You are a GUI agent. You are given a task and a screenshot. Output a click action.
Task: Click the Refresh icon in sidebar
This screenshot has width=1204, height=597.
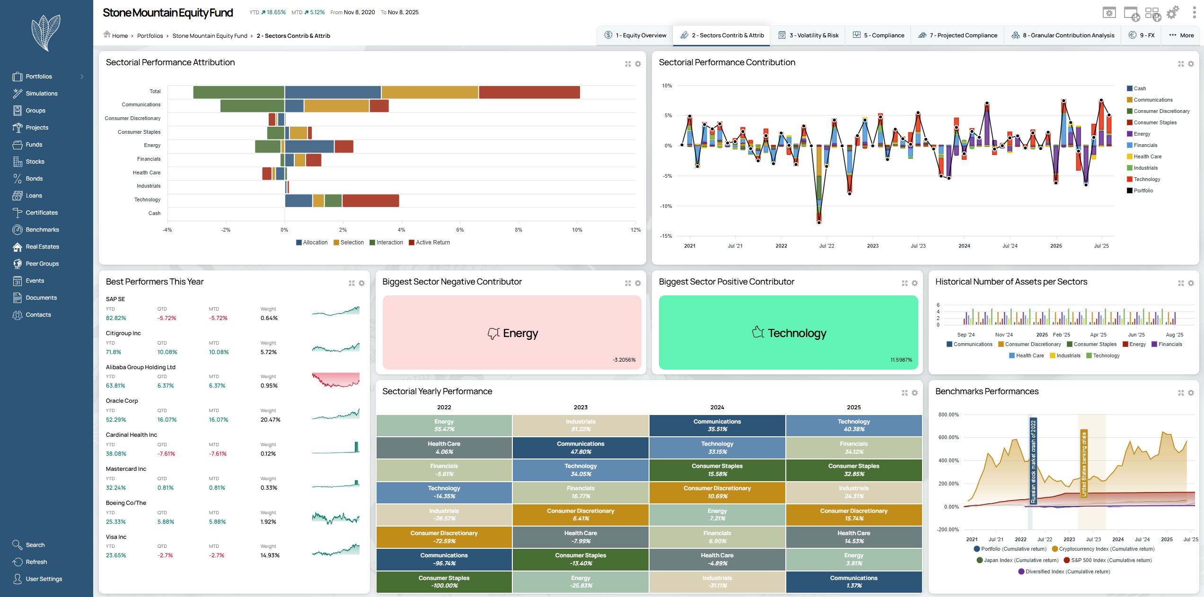coord(18,562)
